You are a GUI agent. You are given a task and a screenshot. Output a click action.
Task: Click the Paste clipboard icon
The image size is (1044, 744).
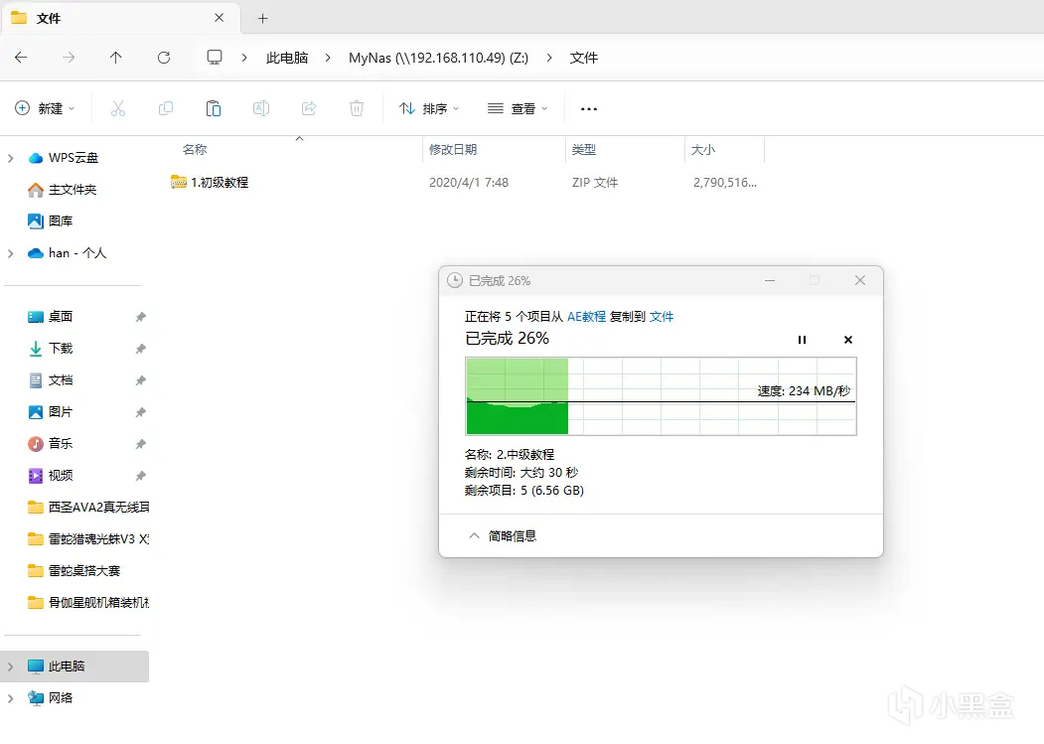(x=214, y=108)
